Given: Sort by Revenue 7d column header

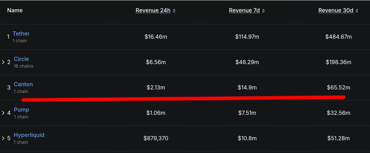Looking at the screenshot, I should 245,10.
